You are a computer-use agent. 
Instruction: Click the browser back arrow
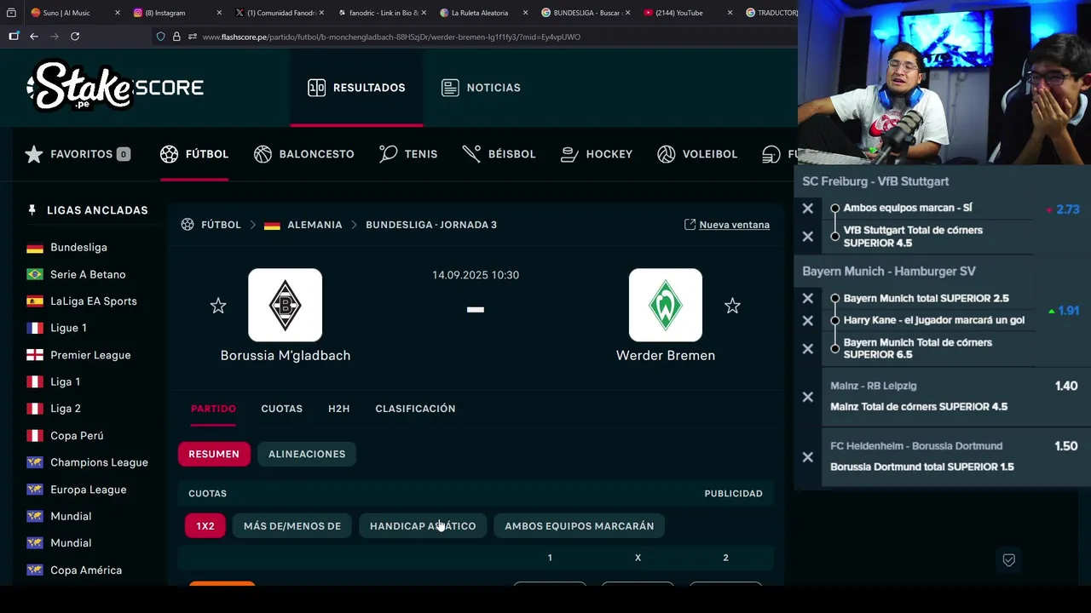pos(34,36)
